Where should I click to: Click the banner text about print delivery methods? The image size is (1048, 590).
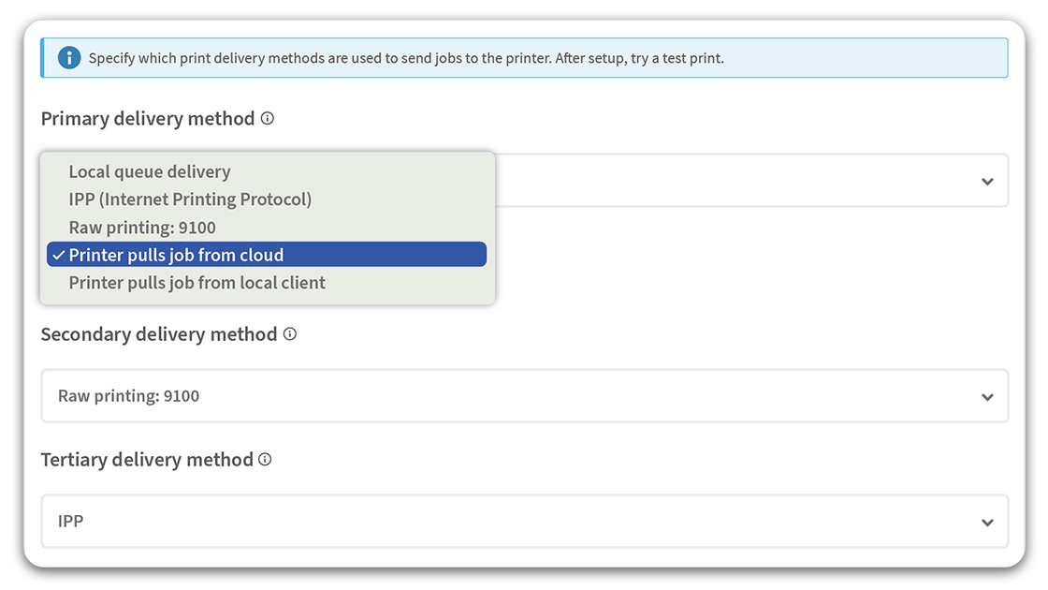point(406,58)
